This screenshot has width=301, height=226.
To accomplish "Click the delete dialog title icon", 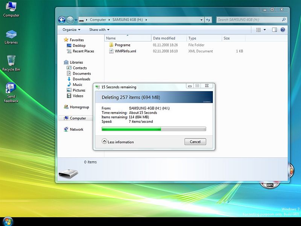I will coord(97,87).
